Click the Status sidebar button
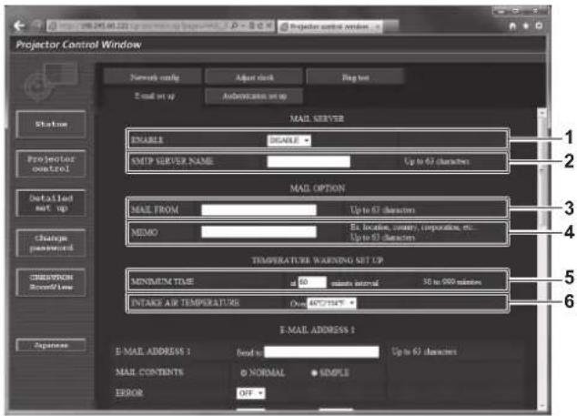 click(51, 124)
